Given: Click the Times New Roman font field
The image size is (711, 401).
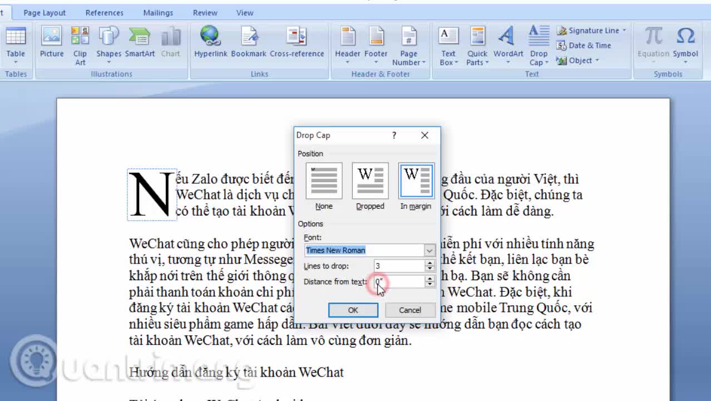Looking at the screenshot, I should pos(364,251).
